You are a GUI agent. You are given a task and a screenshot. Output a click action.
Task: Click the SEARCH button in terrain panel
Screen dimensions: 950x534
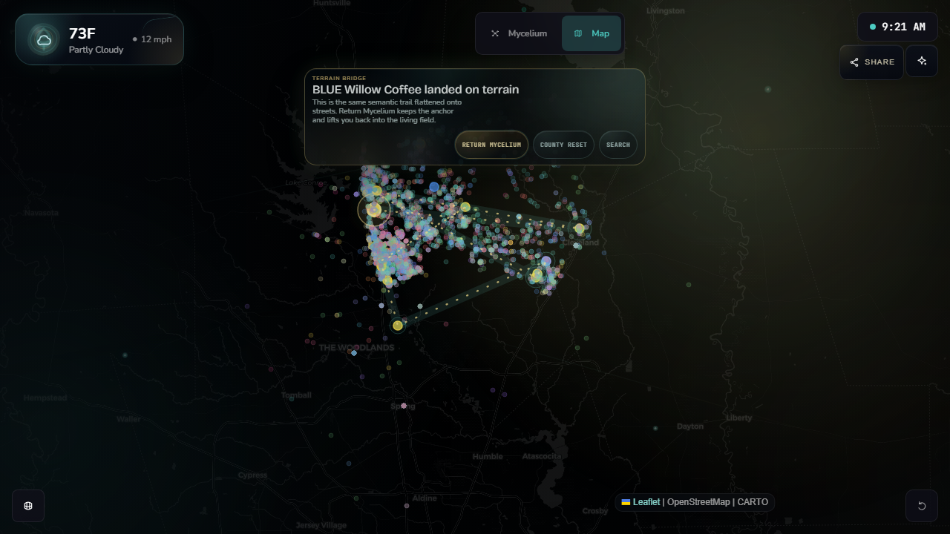(618, 145)
